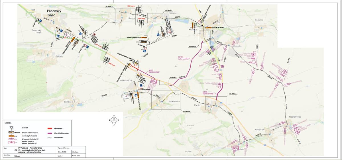Select the Kokovice detail 5 rectangle
Image resolution: width=342 pixels, height=160 pixels.
tap(155, 18)
